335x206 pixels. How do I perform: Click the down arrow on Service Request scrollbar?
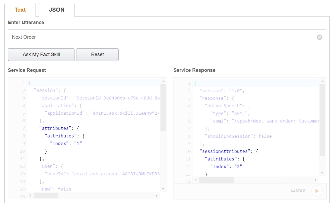(x=163, y=189)
